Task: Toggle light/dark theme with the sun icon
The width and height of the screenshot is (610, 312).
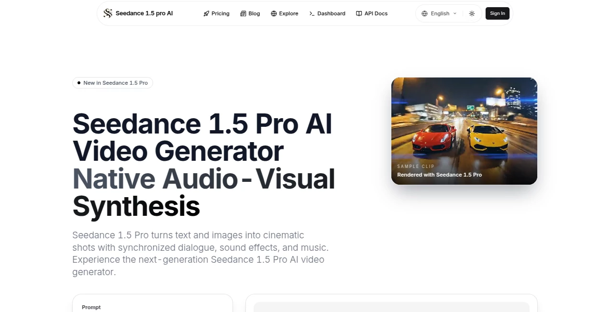Action: [472, 13]
